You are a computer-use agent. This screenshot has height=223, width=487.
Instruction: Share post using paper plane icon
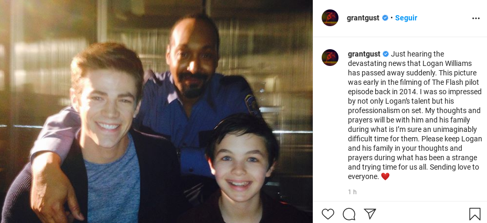(369, 214)
